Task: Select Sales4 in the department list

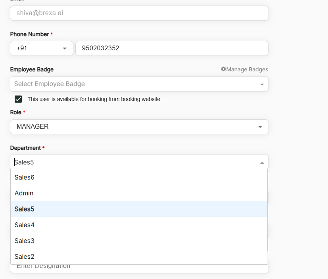Action: coord(25,225)
